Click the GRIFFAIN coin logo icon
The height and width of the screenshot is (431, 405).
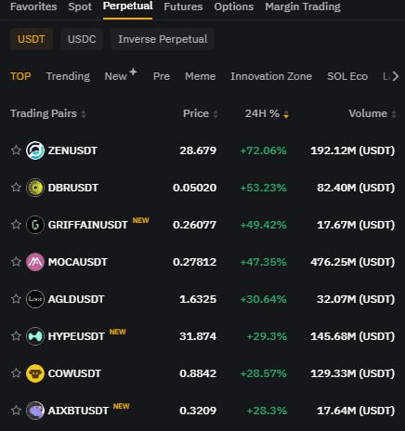pos(35,225)
